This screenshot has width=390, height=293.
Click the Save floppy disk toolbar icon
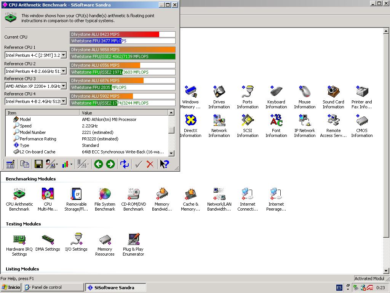[38, 164]
